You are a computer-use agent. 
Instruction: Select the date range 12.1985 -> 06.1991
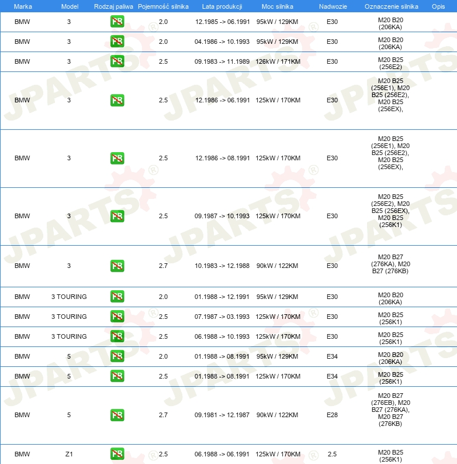pos(222,22)
